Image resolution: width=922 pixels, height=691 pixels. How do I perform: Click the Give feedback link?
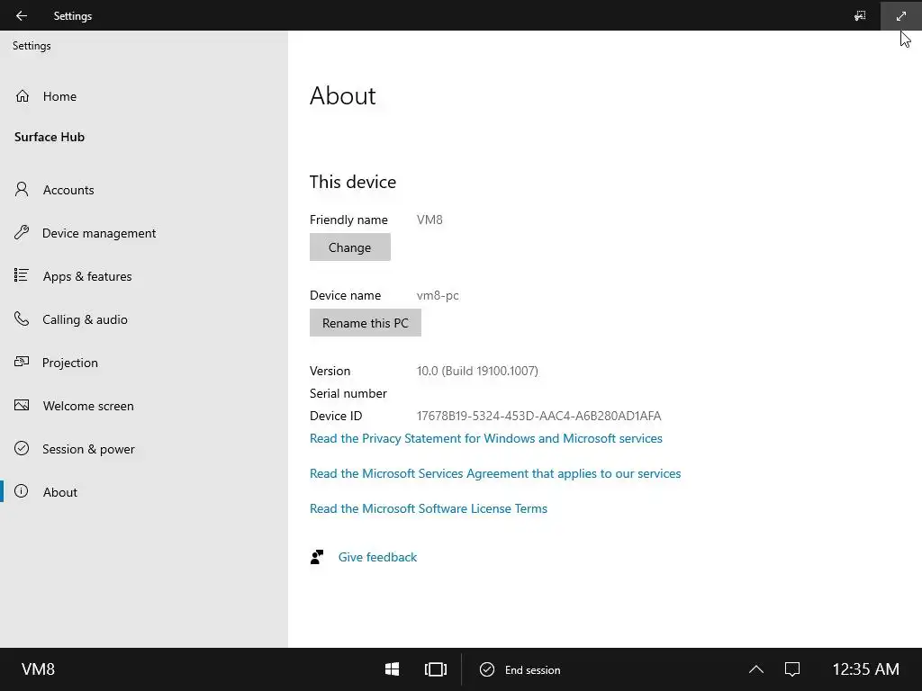[377, 557]
